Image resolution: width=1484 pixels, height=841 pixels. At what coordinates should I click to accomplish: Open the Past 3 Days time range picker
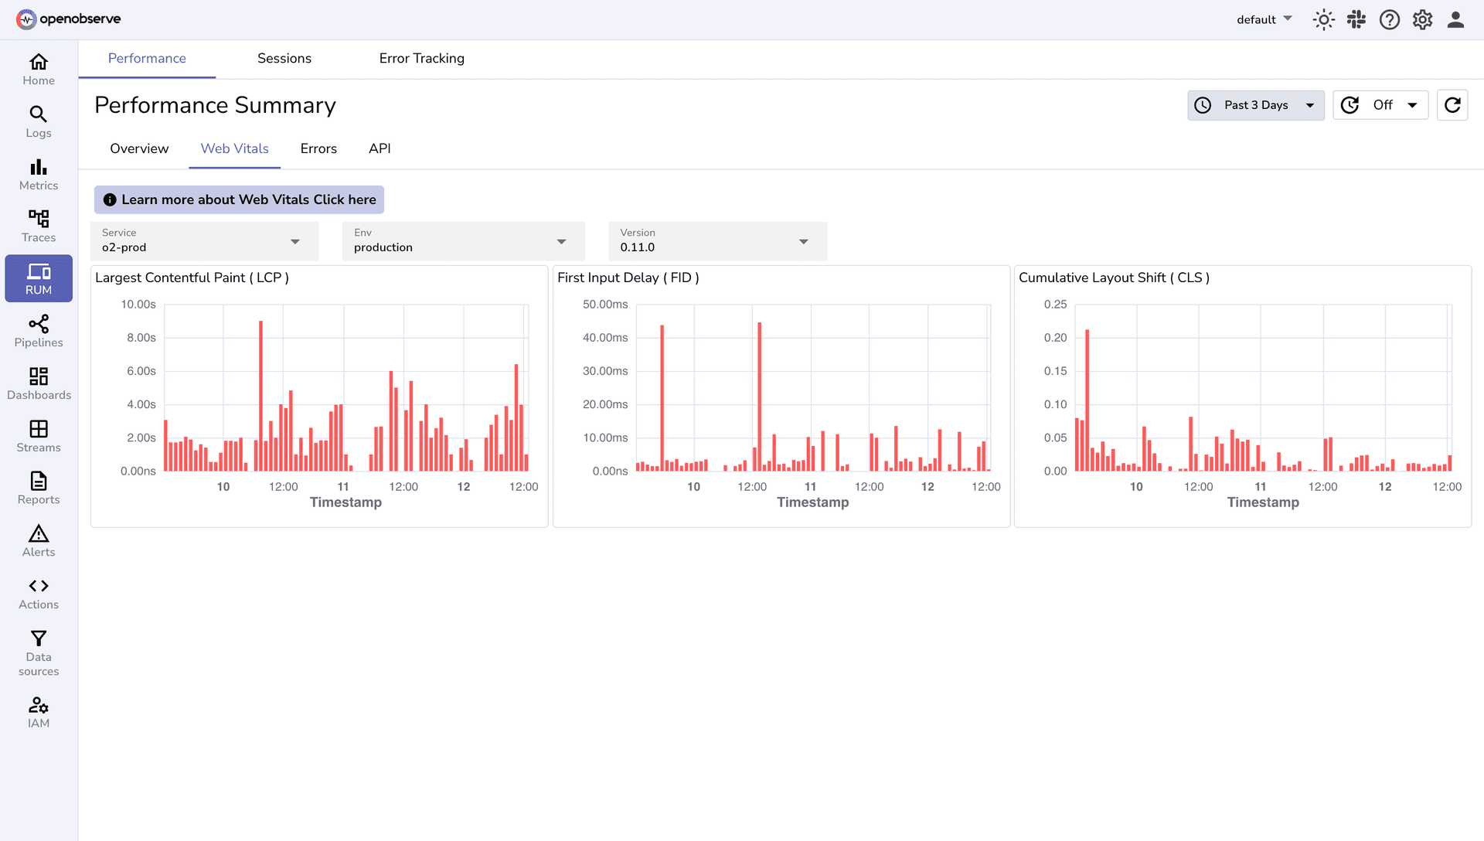tap(1255, 104)
